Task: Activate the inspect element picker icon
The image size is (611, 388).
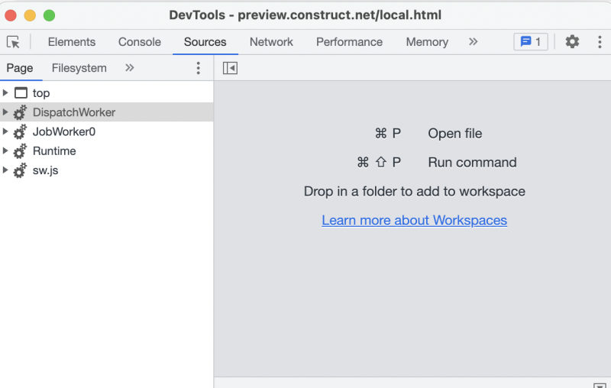Action: tap(13, 42)
